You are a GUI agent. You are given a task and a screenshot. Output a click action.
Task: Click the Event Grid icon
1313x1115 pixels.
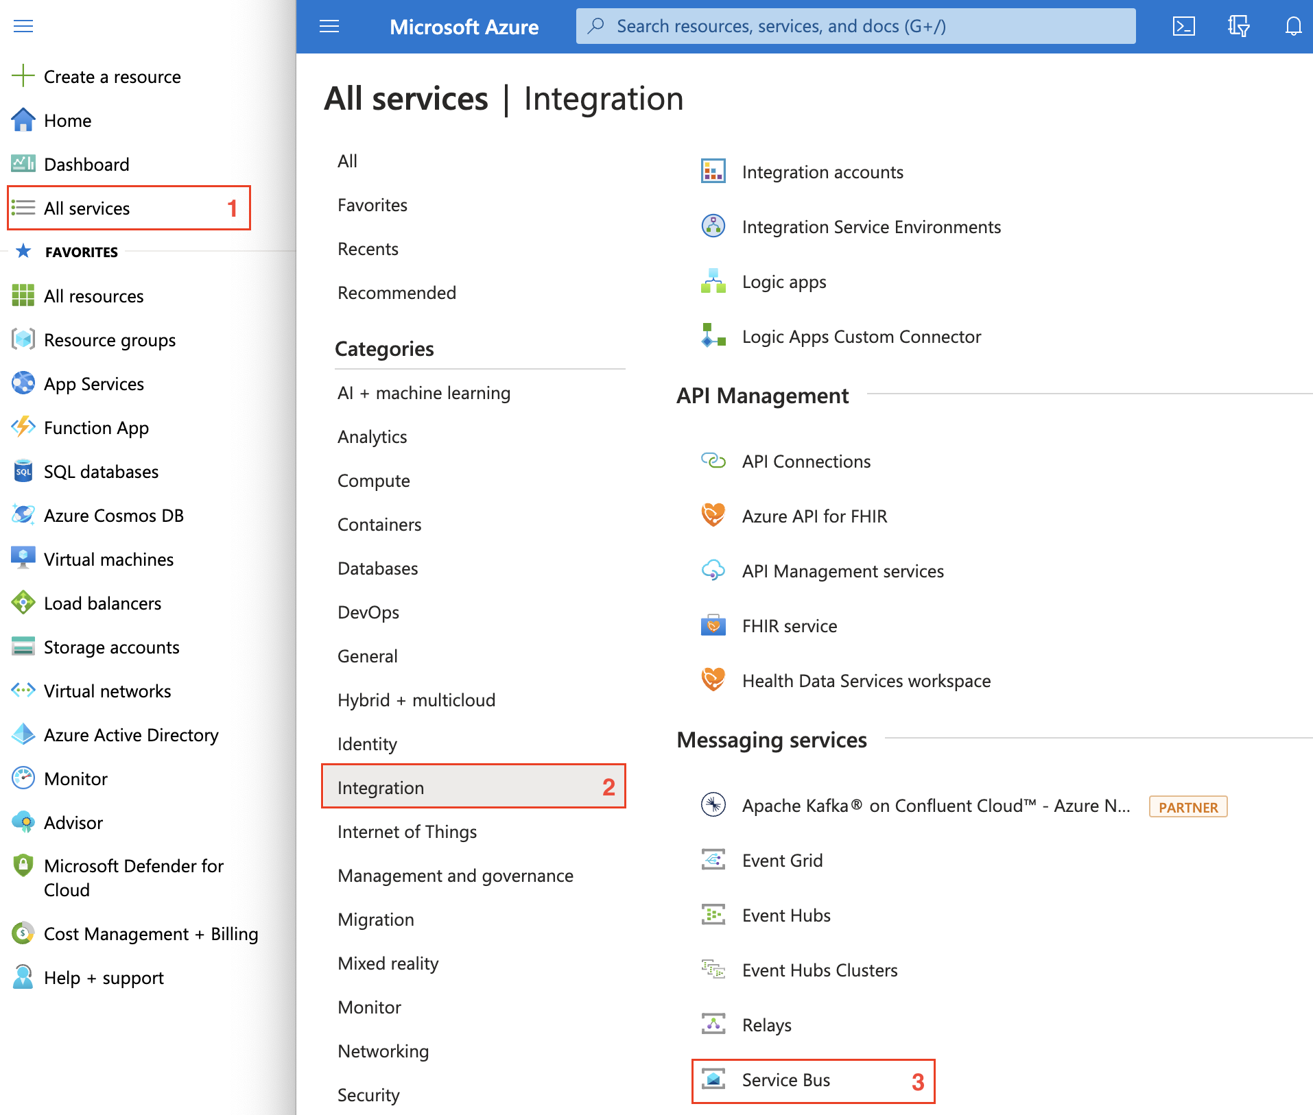(x=713, y=860)
